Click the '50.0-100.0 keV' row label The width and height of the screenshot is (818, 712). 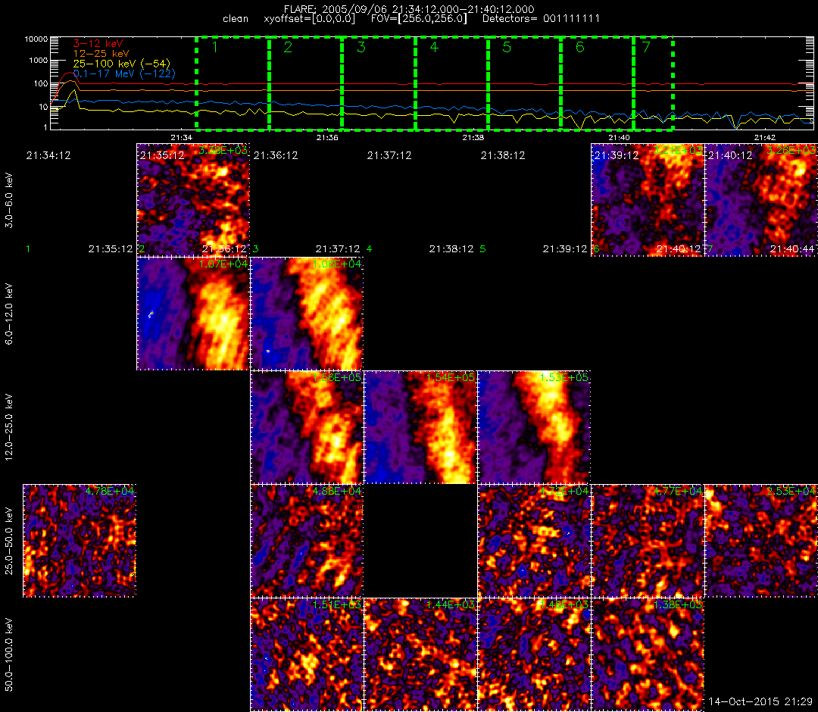point(9,654)
